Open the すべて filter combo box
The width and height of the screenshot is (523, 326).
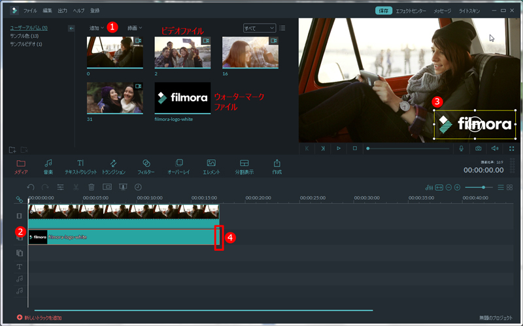259,28
